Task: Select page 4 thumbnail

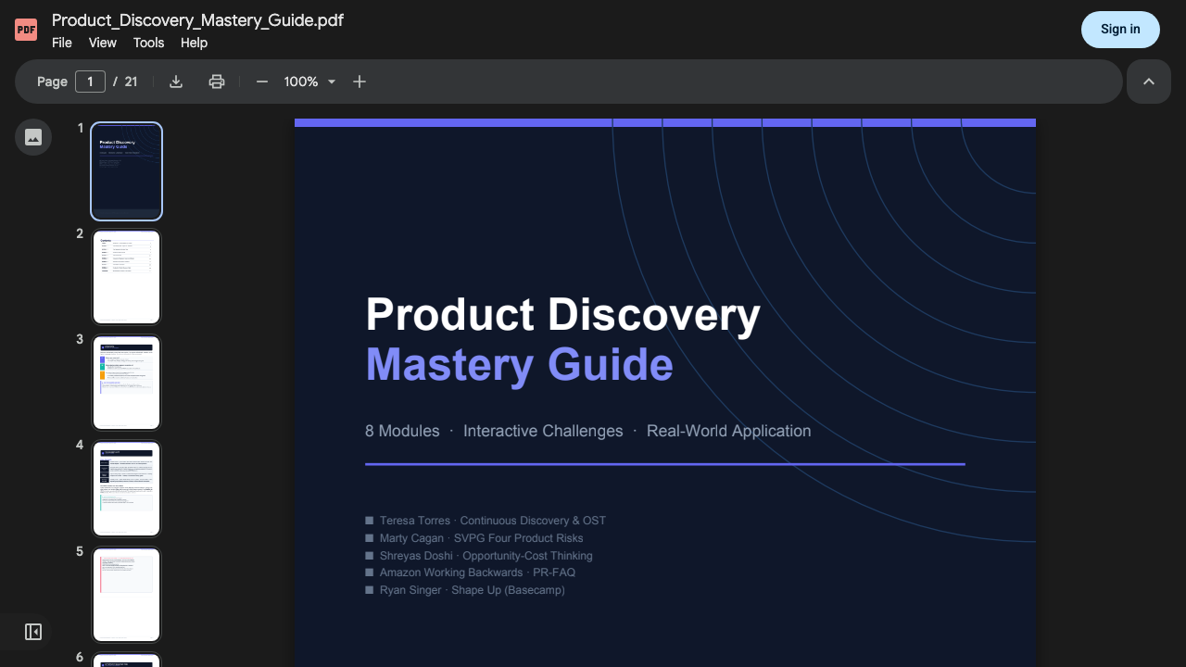Action: point(127,489)
